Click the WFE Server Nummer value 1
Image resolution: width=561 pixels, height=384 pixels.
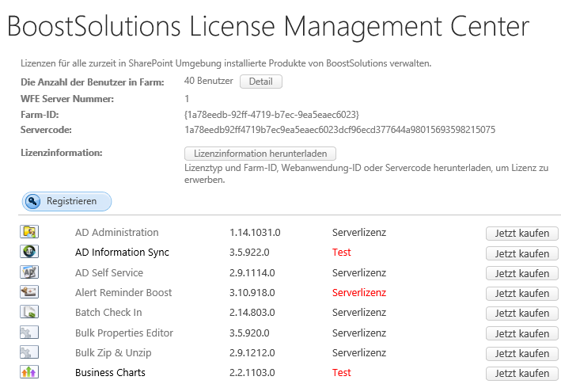click(x=187, y=99)
